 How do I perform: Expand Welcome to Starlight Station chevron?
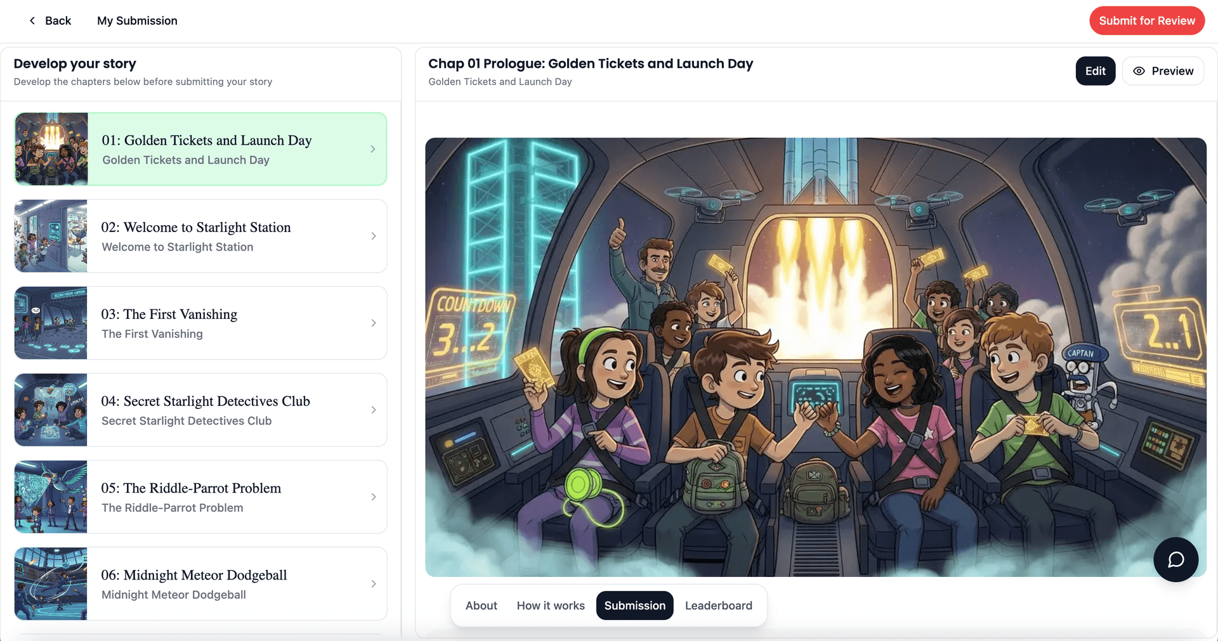(374, 236)
